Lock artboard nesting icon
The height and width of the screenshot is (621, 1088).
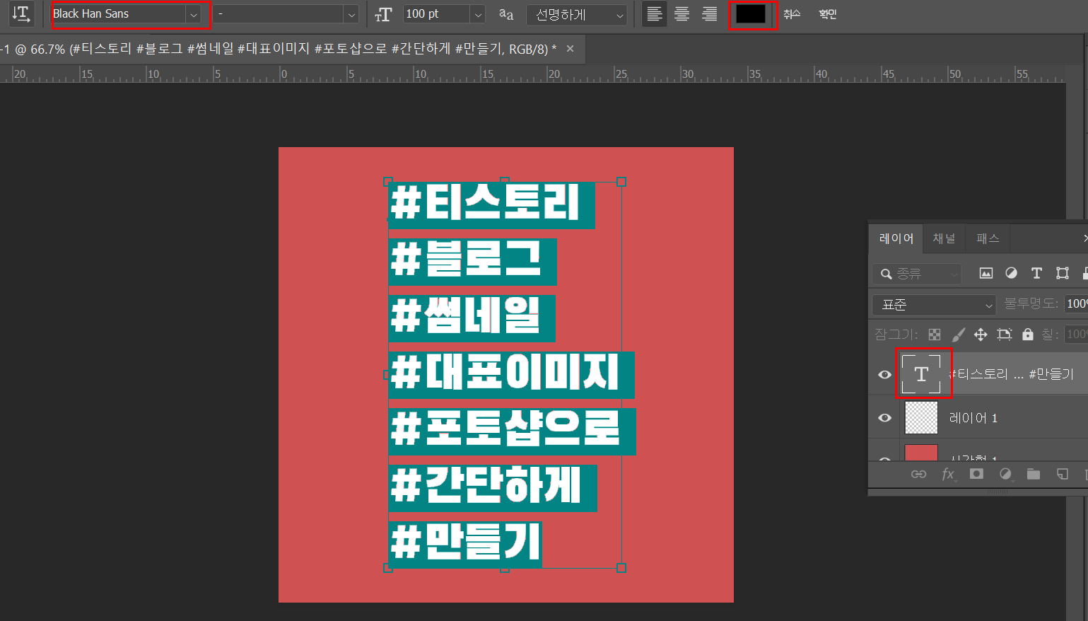click(1004, 335)
